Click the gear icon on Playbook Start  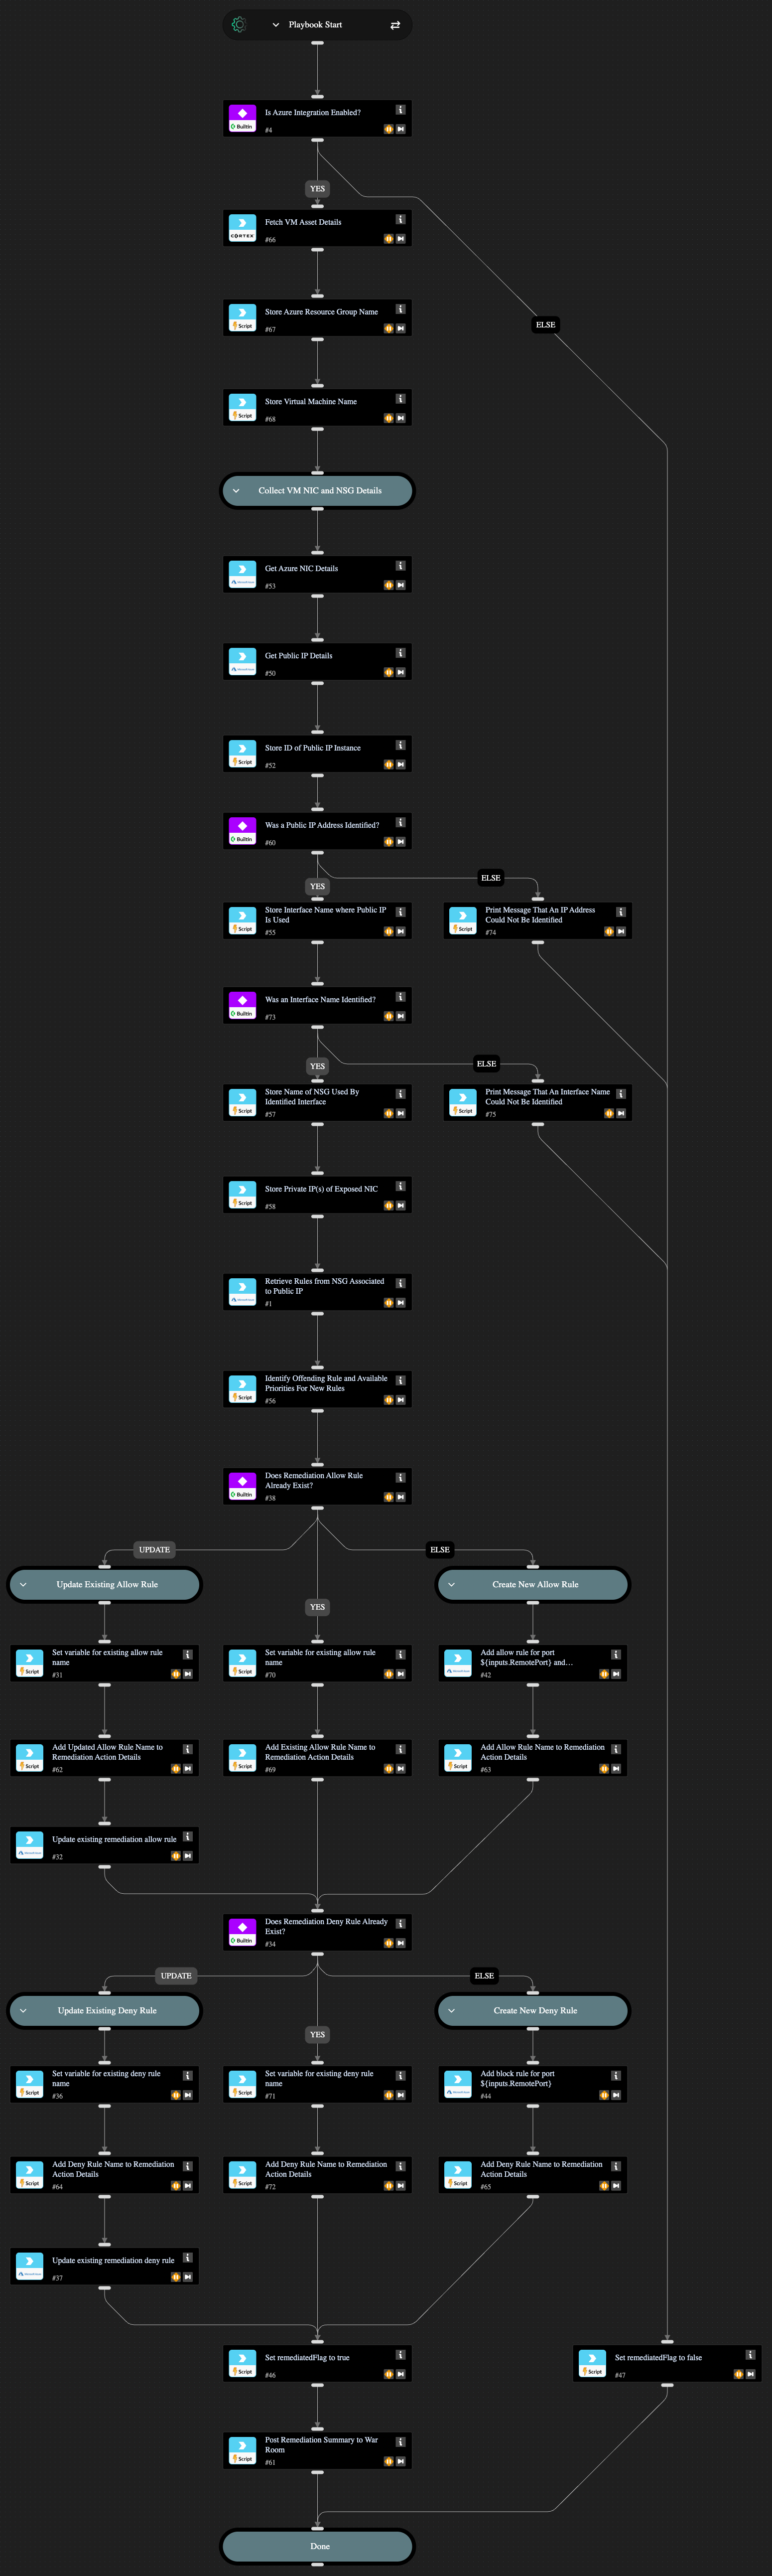point(239,25)
